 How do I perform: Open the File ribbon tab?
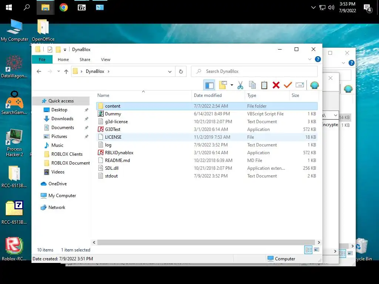click(x=42, y=60)
